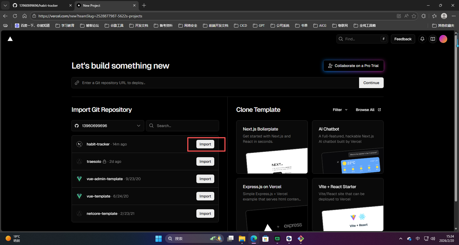The height and width of the screenshot is (245, 459).
Task: Open the volume control tray icon
Action: point(433,239)
